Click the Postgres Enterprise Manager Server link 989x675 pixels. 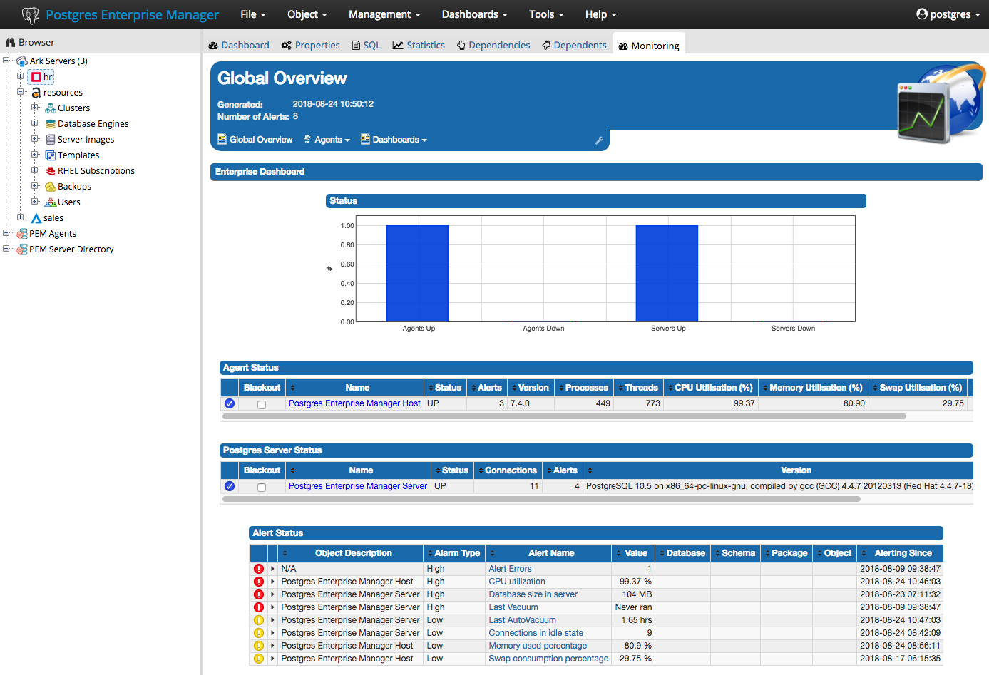[357, 485]
